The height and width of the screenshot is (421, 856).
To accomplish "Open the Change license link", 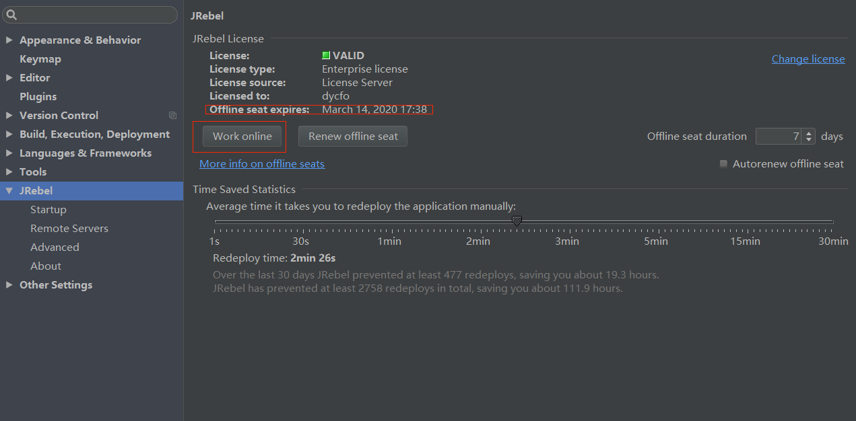I will pyautogui.click(x=808, y=59).
